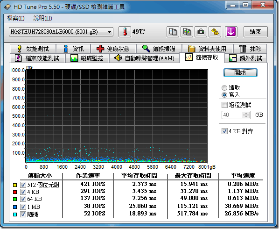Click the speaker icon on 自動噪聲管理 tab
279x229 pixels.
pyautogui.click(x=118, y=58)
